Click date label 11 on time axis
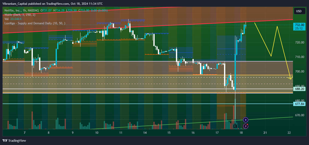The image size is (309, 145). click(121, 133)
